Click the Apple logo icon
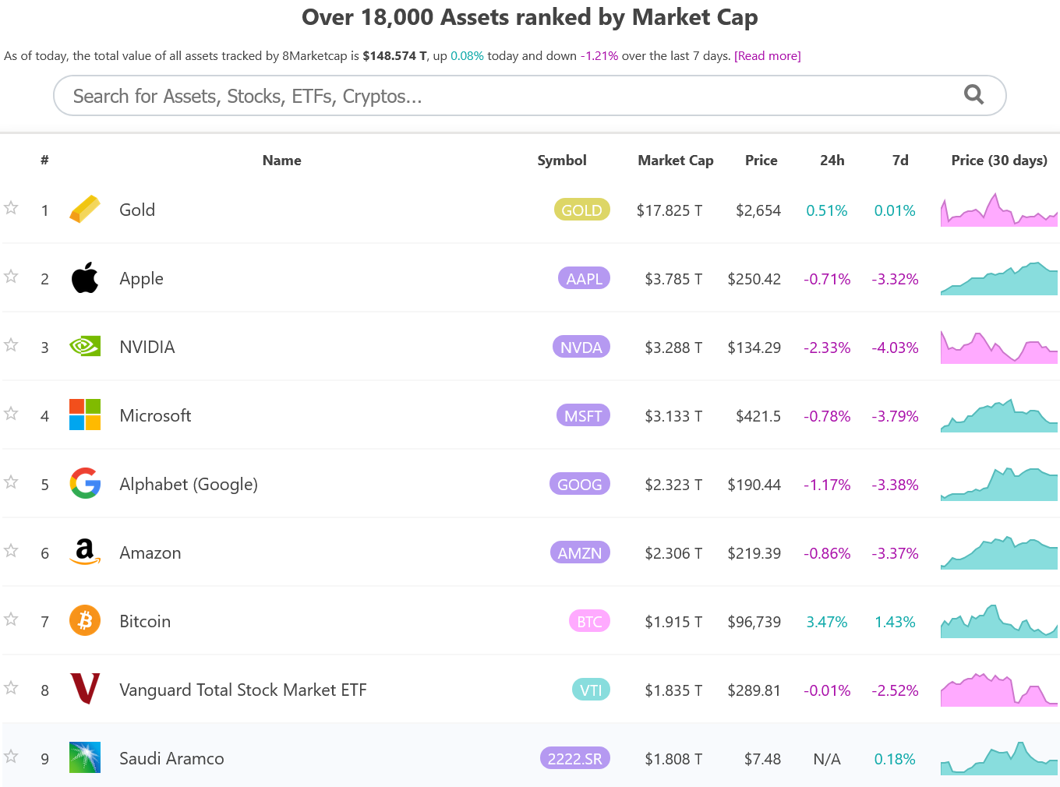 85,277
